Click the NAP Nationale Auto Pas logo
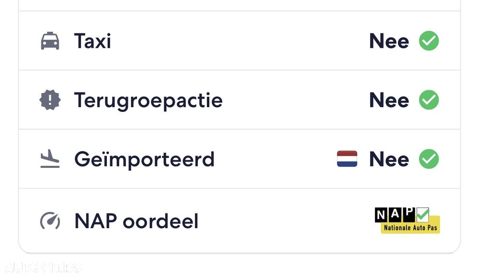This screenshot has height=277, width=479. [x=407, y=220]
